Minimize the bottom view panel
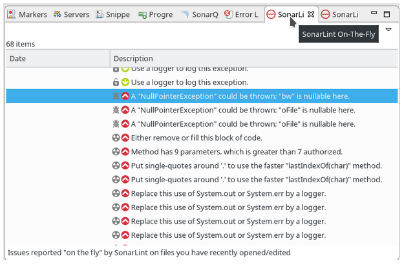 coord(374,12)
